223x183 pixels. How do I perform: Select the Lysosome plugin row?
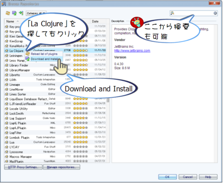[x=55, y=152]
